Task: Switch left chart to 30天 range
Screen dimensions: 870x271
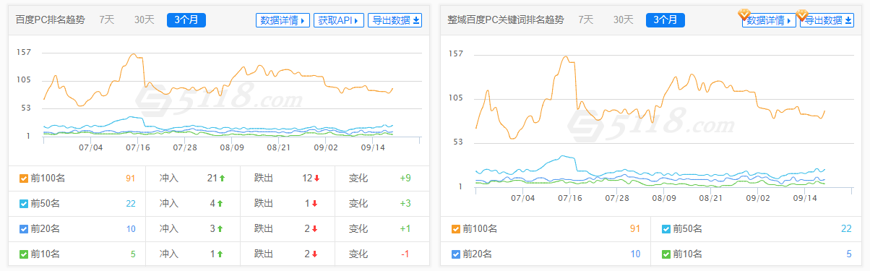Action: click(x=145, y=20)
